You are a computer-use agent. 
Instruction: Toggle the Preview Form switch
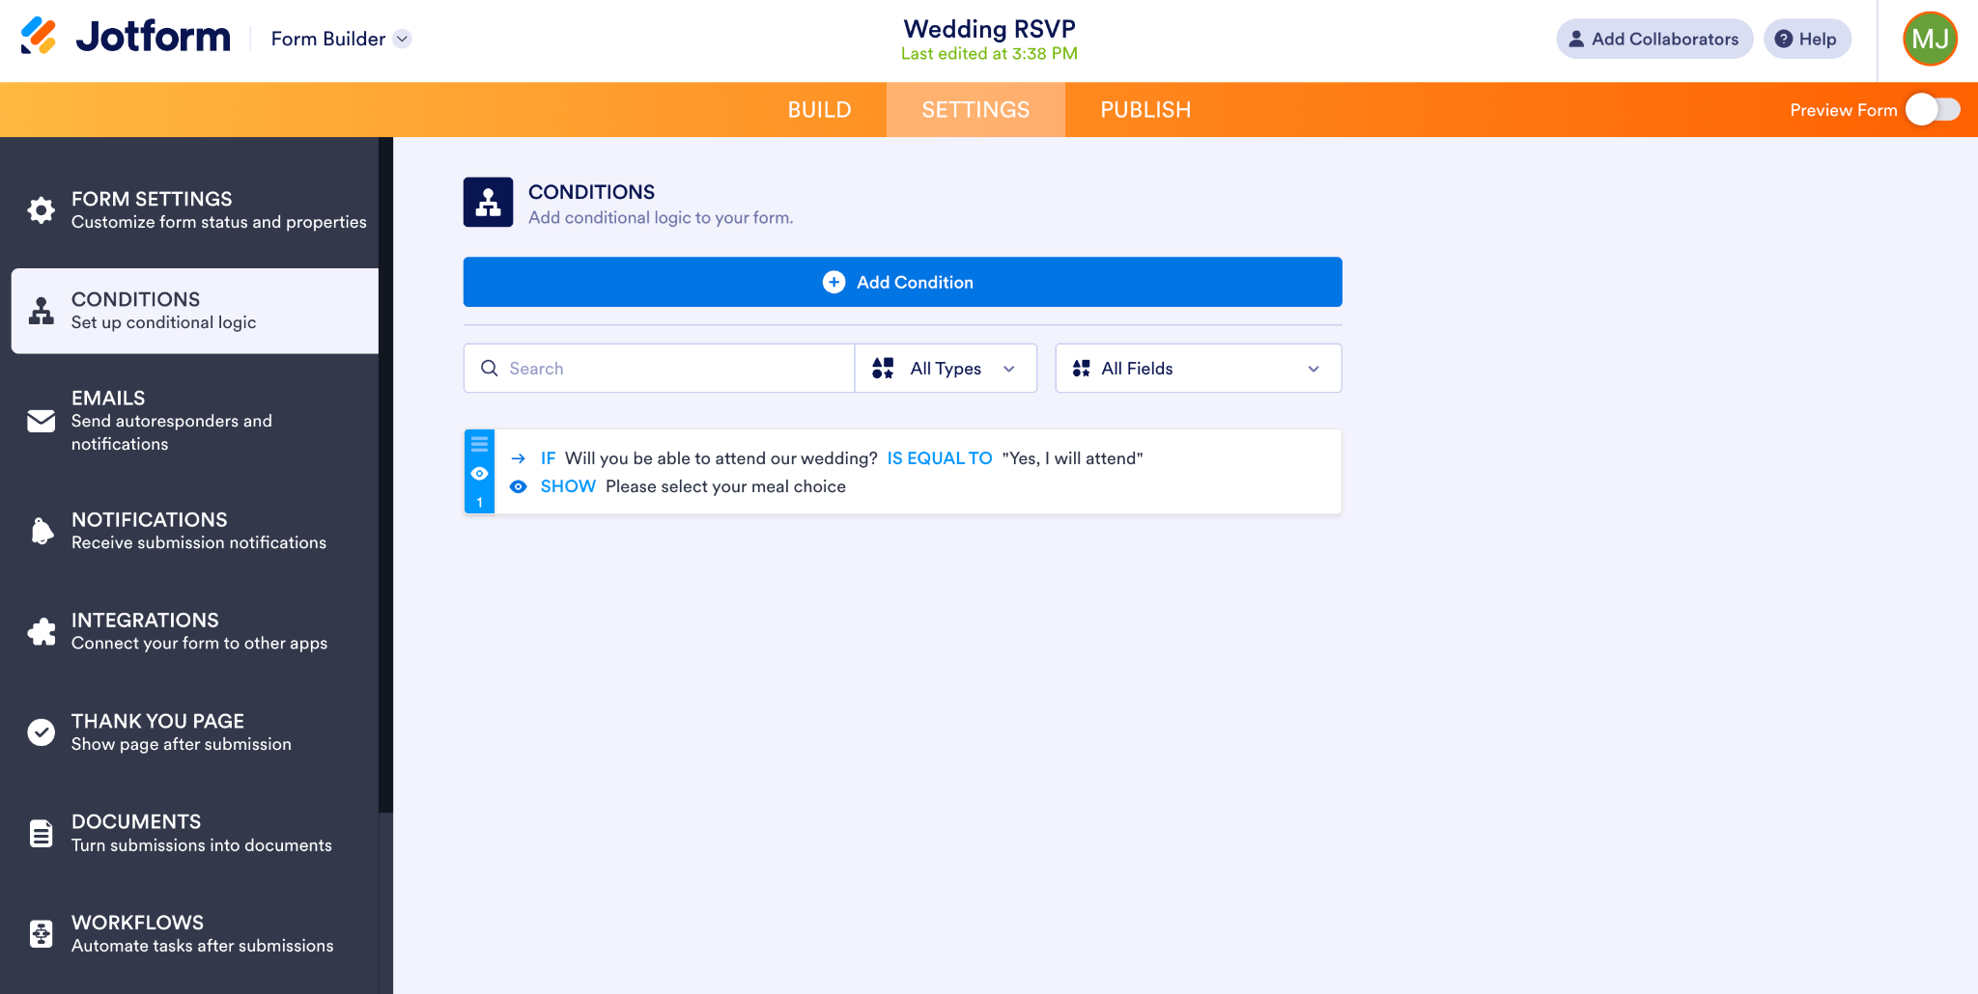1933,110
